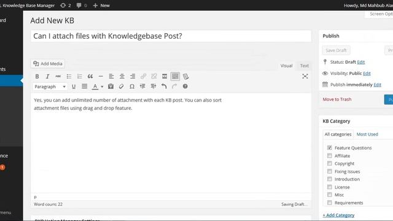Screen dimensions: 393x221
Task: Edit the Publish immediately schedule
Action: pyautogui.click(x=377, y=85)
